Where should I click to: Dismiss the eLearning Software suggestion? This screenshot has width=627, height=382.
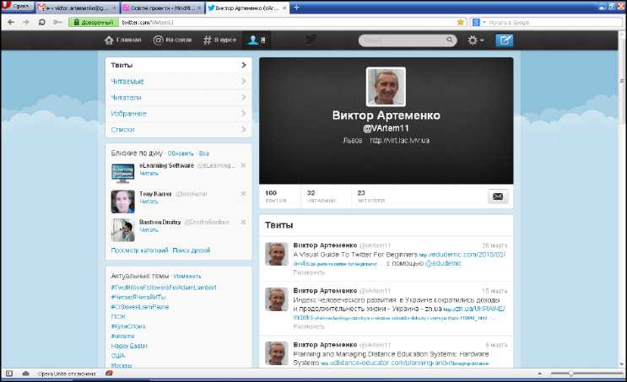click(243, 165)
